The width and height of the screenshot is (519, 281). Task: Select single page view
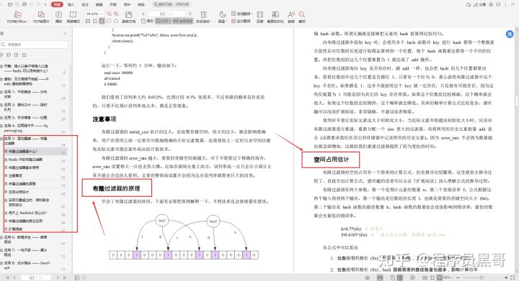(147, 21)
